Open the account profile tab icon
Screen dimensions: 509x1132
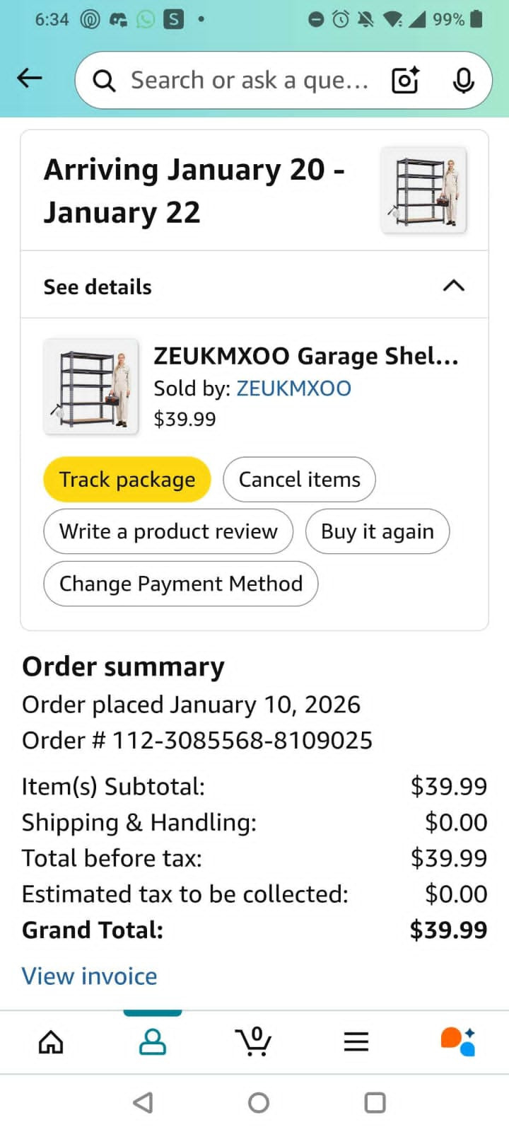tap(153, 1041)
